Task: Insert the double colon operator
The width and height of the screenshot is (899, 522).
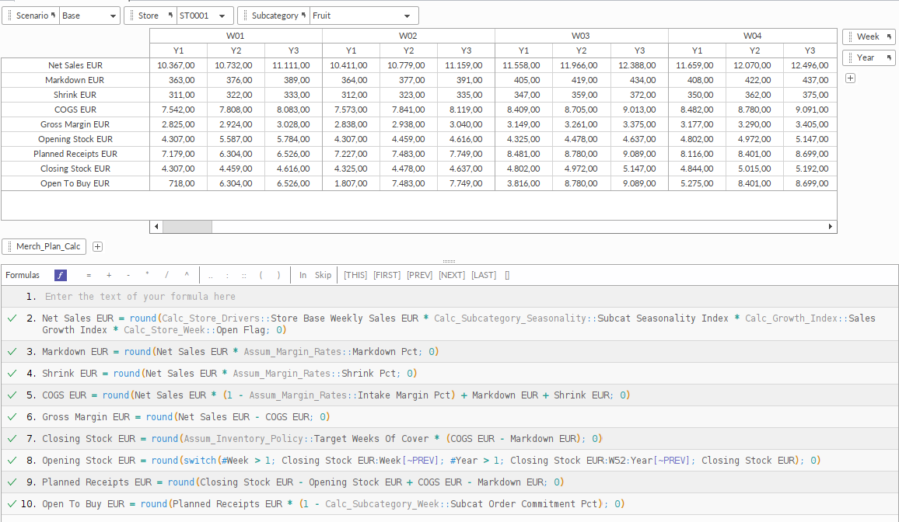Action: pos(243,275)
